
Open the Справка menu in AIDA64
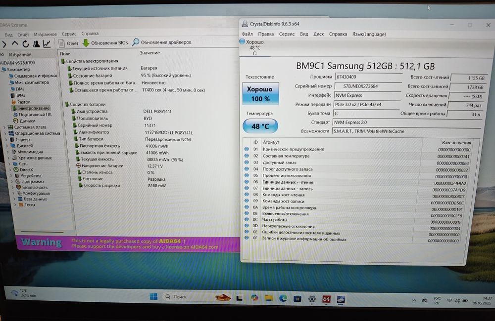[x=90, y=34]
